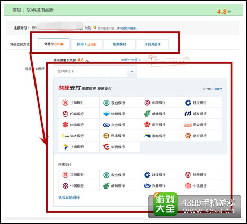Click the 其他支付方式 label
Image resolution: width=247 pixels, height=224 pixels.
[x=20, y=44]
